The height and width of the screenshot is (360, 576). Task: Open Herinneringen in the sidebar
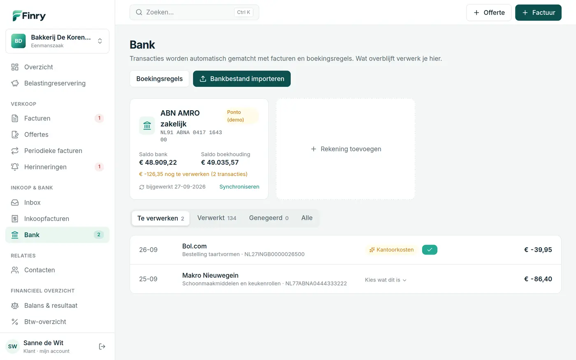[x=57, y=167]
